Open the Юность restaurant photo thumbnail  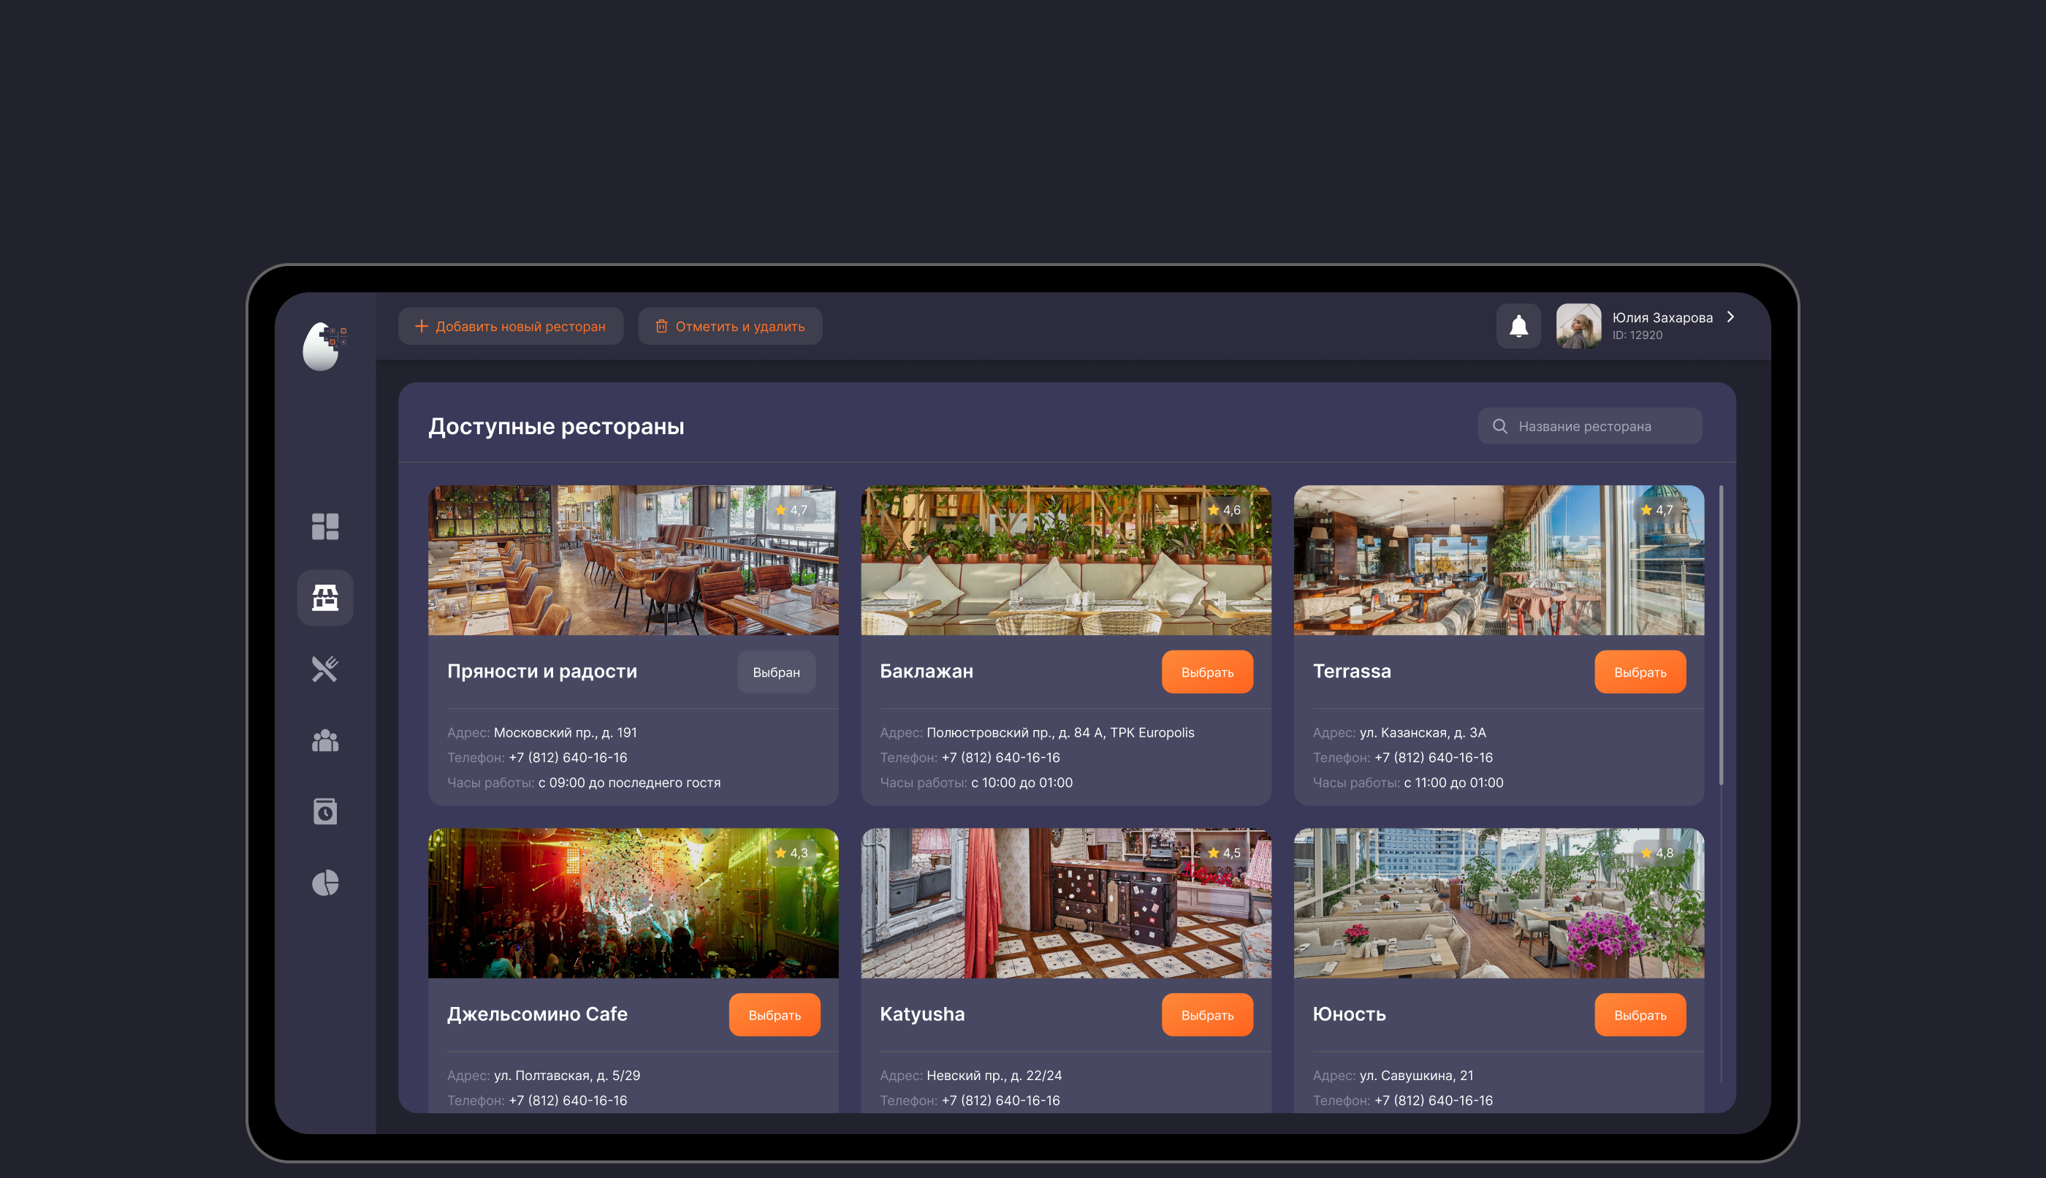[1498, 903]
